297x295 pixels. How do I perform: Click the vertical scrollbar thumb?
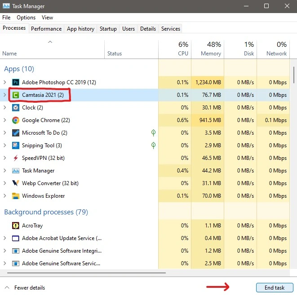click(x=293, y=75)
